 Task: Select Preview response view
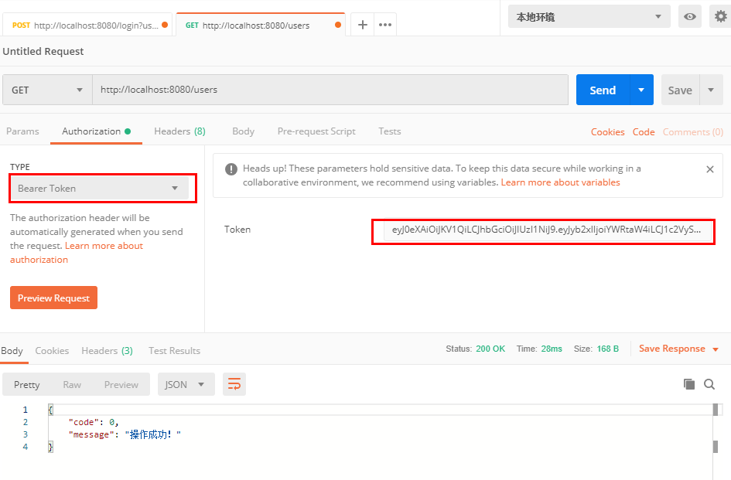tap(121, 384)
